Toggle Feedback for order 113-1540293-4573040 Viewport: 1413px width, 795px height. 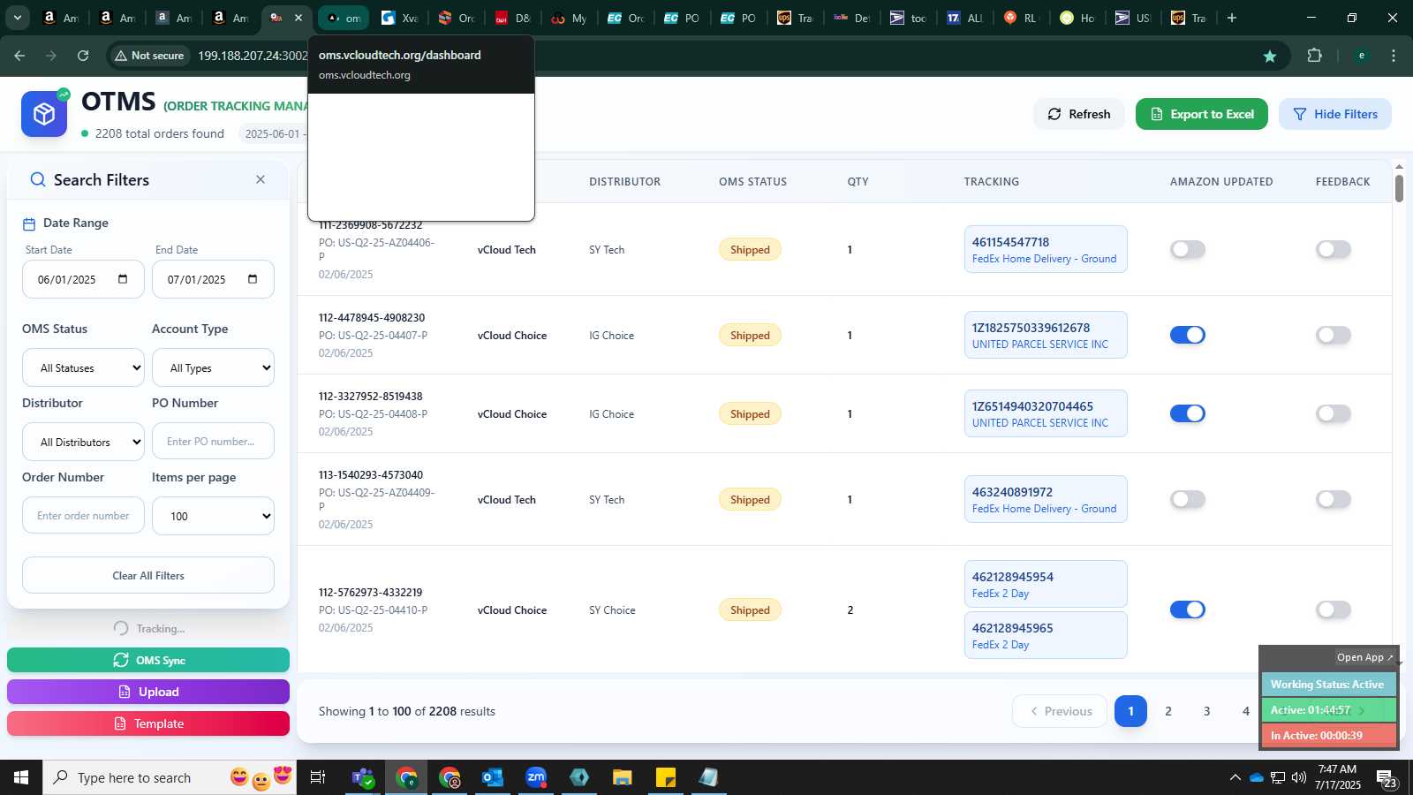click(x=1334, y=499)
